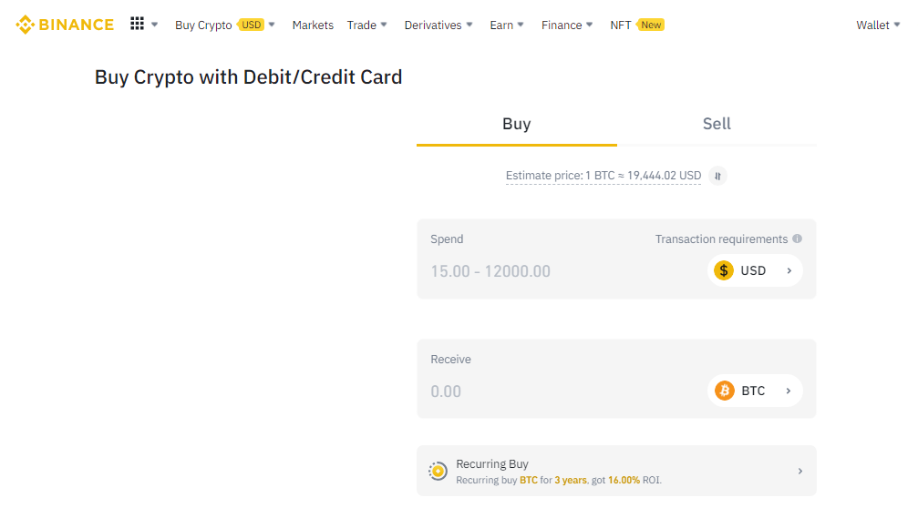Click the chevron next to BTC

(789, 391)
